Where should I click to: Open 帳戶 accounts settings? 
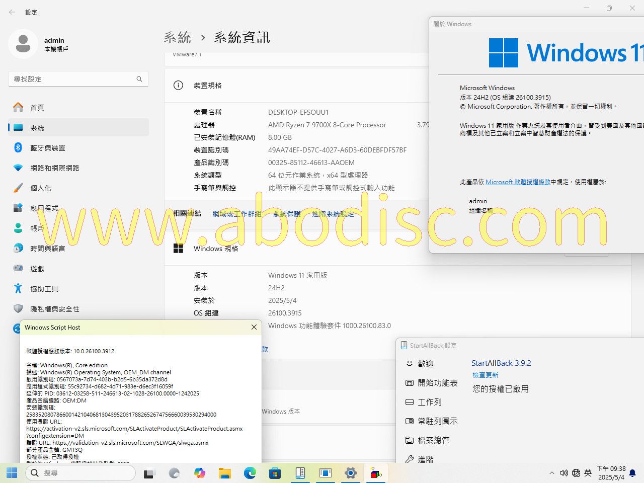pyautogui.click(x=78, y=228)
